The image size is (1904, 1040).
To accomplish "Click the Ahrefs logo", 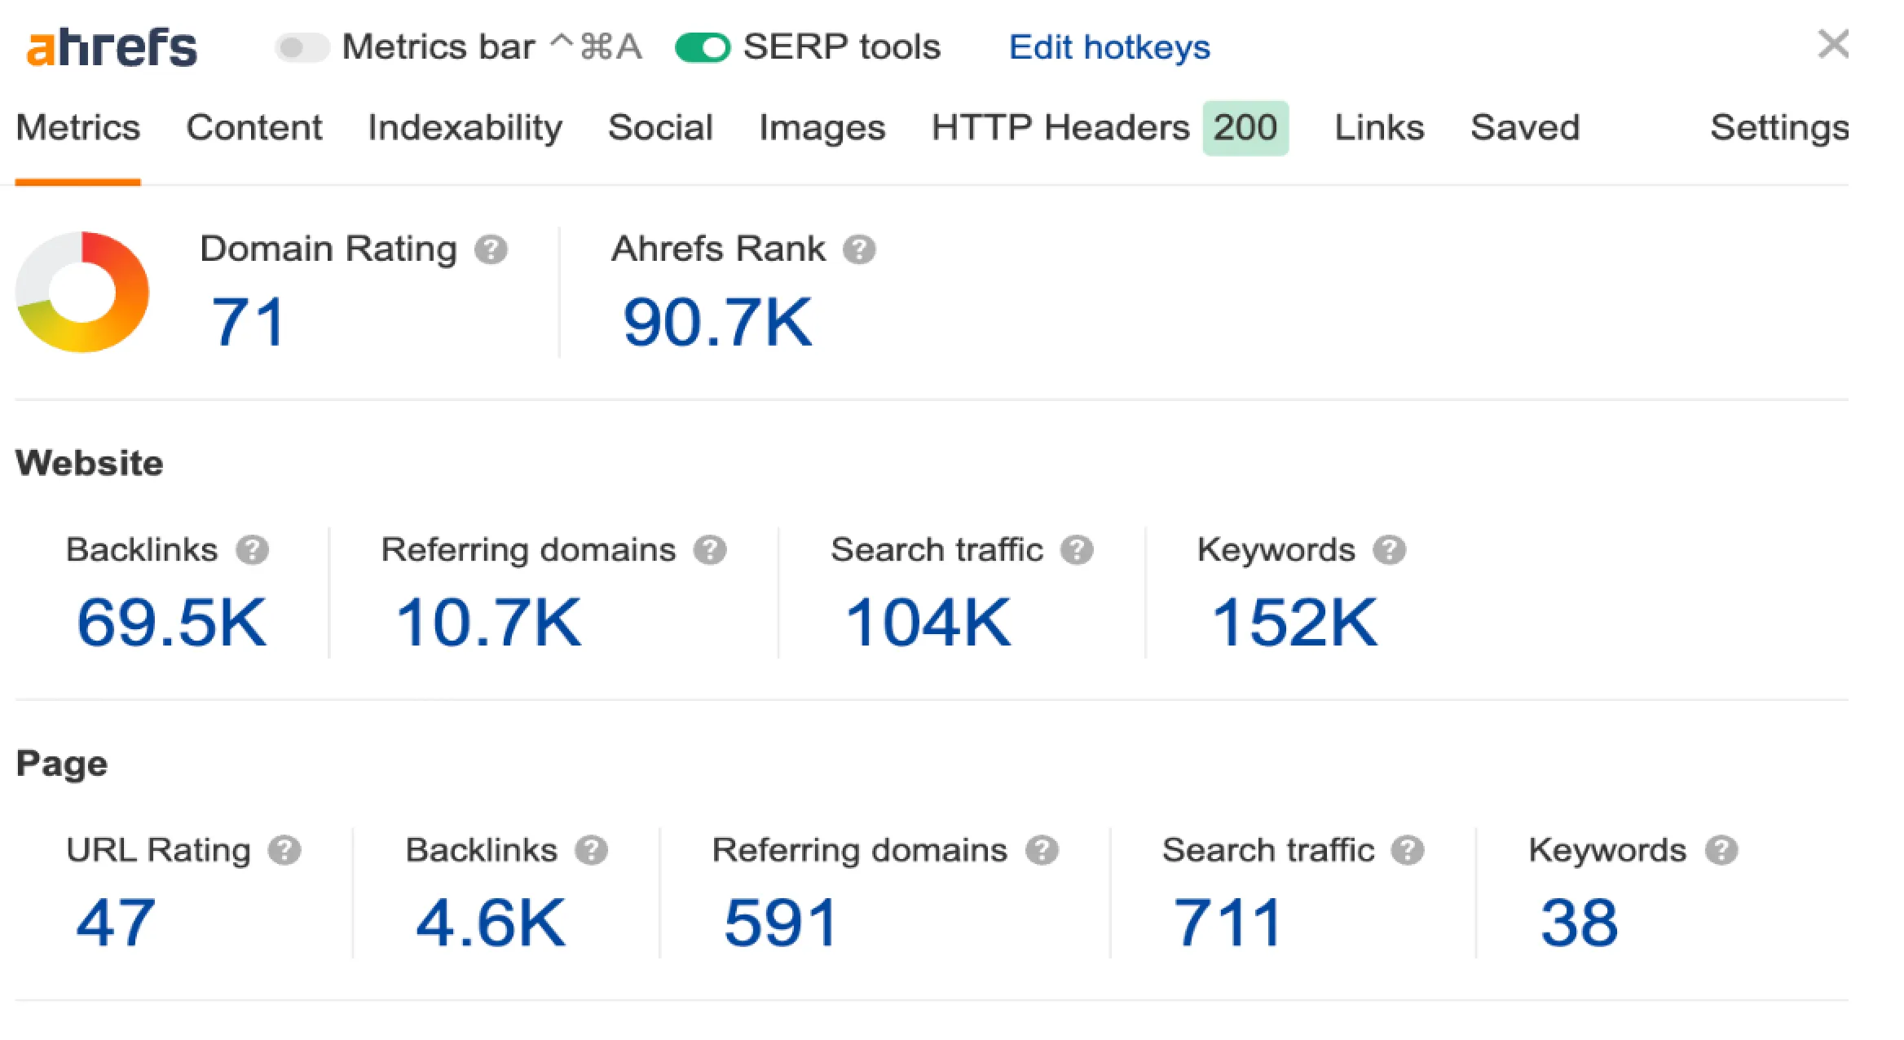I will (112, 48).
